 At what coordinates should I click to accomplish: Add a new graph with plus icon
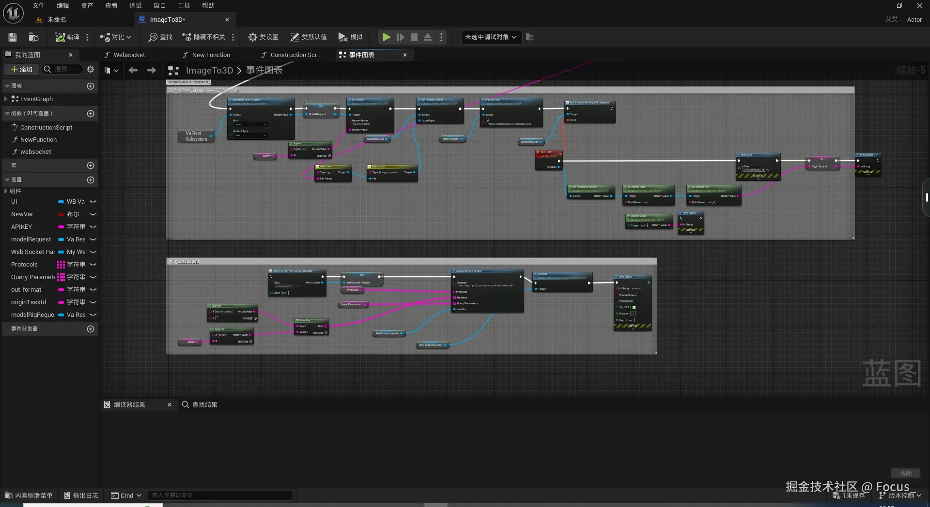(90, 86)
